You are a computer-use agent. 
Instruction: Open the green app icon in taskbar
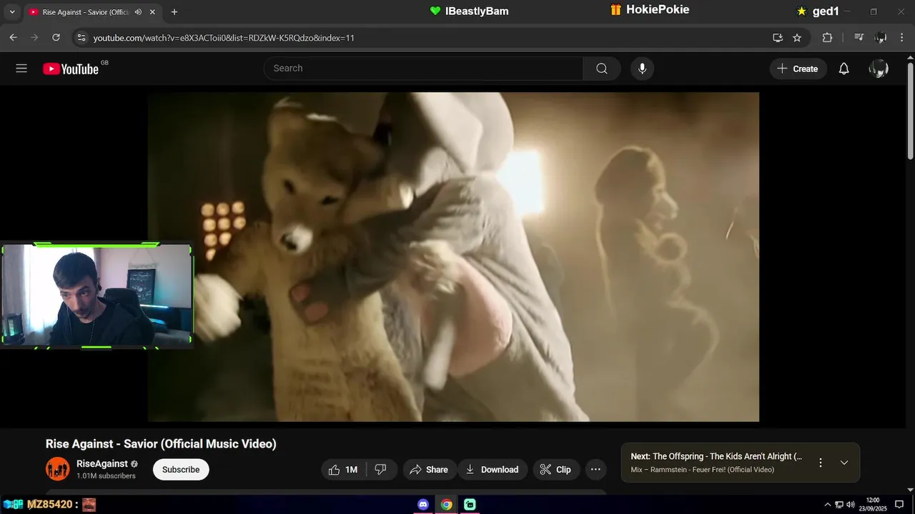tap(470, 504)
